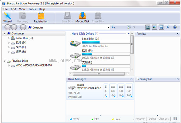Launch the Wizard tool

pyautogui.click(x=8, y=18)
